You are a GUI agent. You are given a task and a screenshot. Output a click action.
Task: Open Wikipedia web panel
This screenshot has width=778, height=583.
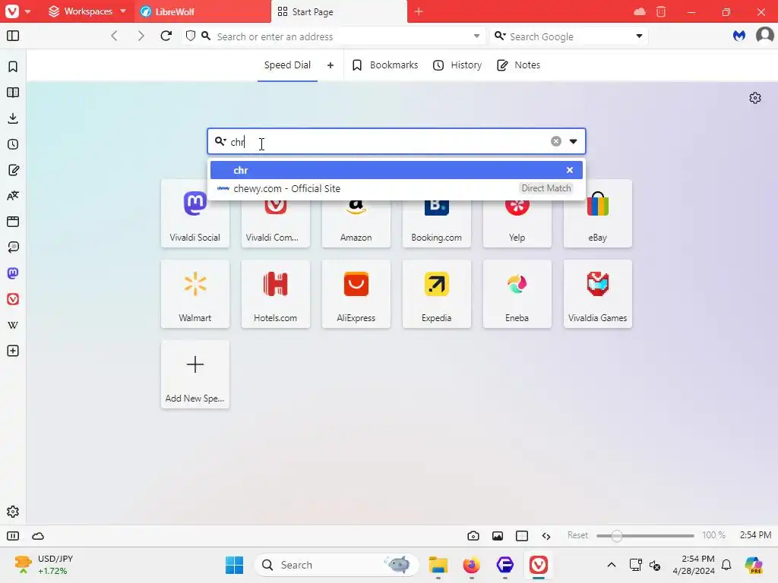click(x=13, y=325)
